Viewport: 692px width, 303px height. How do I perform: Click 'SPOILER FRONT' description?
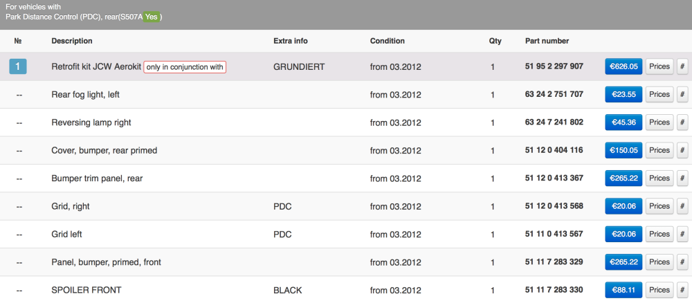[x=86, y=291]
